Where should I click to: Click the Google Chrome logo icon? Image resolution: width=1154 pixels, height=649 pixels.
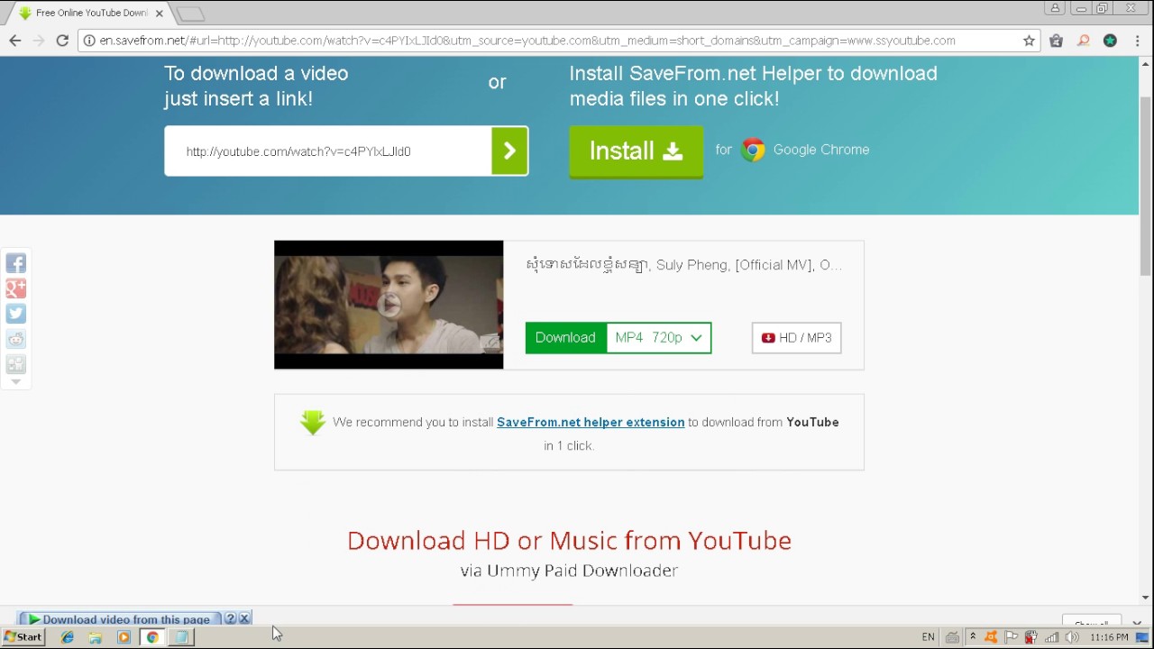pos(753,150)
